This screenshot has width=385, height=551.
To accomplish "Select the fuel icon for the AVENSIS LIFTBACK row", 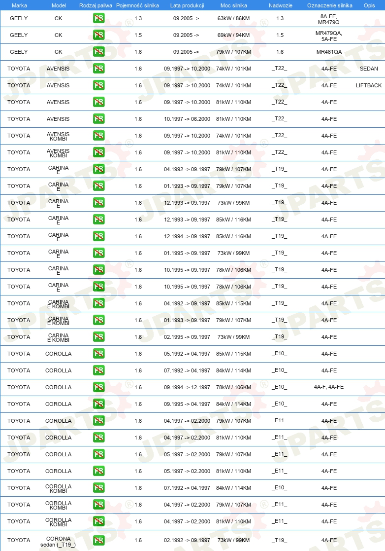I will coord(99,85).
